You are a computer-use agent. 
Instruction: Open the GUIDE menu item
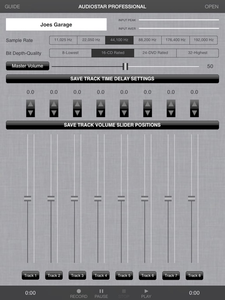pyautogui.click(x=12, y=7)
